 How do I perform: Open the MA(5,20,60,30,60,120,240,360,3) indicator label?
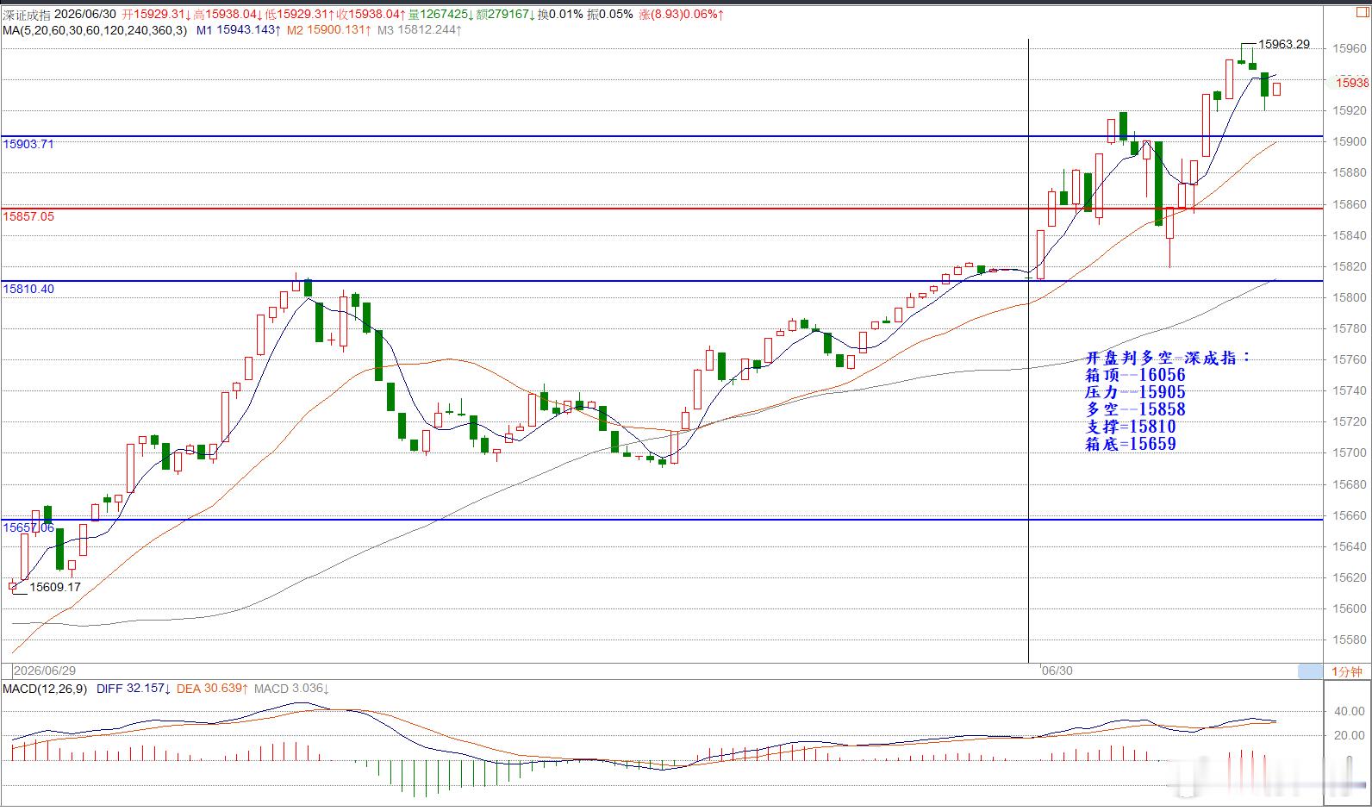coord(95,30)
